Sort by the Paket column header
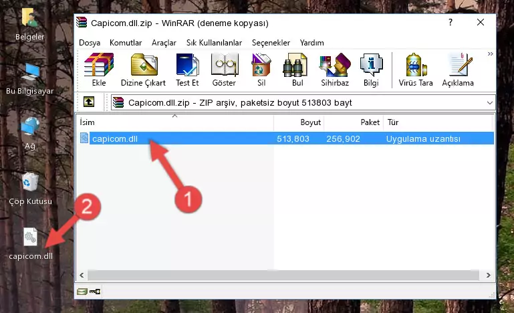The height and width of the screenshot is (313, 514). pyautogui.click(x=354, y=122)
